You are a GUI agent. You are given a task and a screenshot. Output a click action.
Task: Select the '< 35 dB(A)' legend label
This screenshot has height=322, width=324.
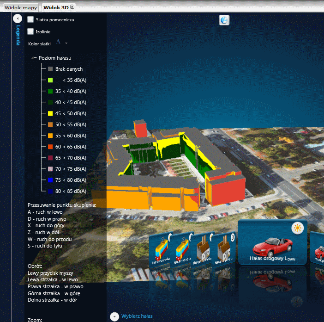click(74, 80)
